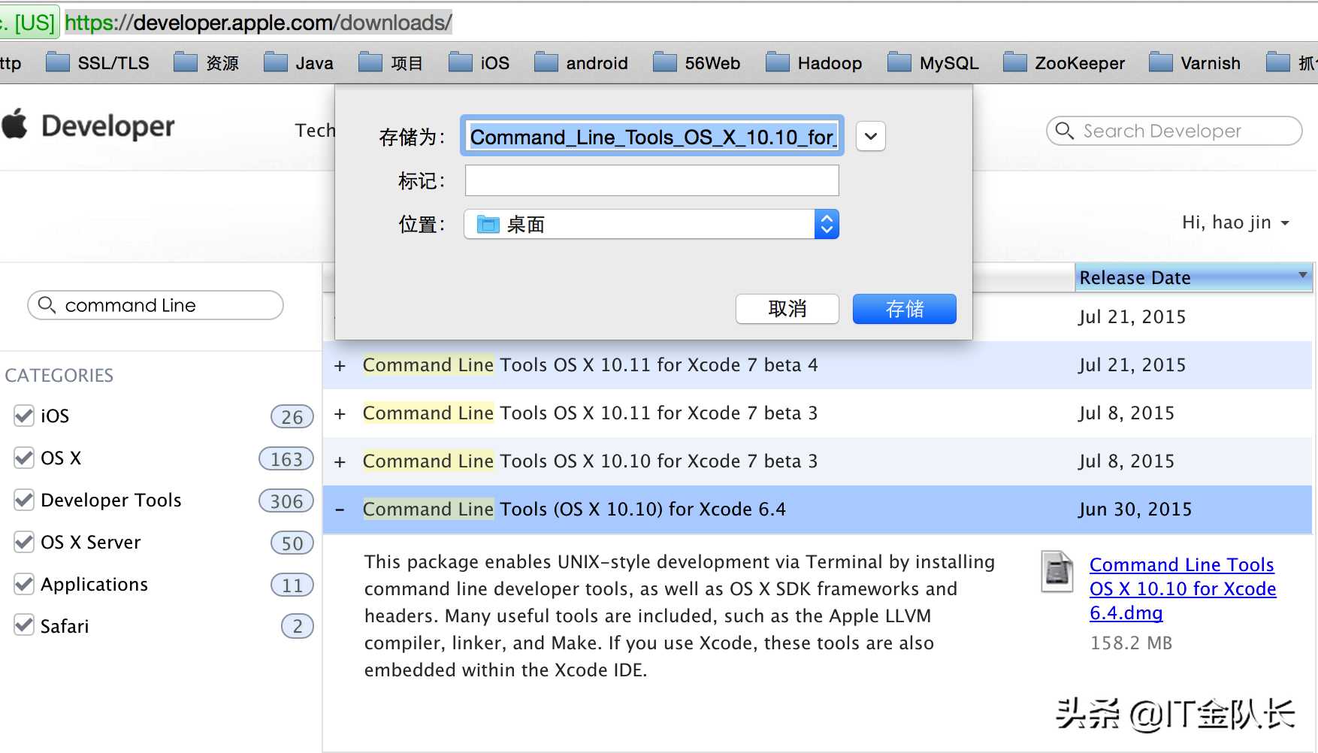Expand Command Line Tools 10.11 Xcode 7 beta 3
Screen dimensions: 1318x753
[x=340, y=413]
